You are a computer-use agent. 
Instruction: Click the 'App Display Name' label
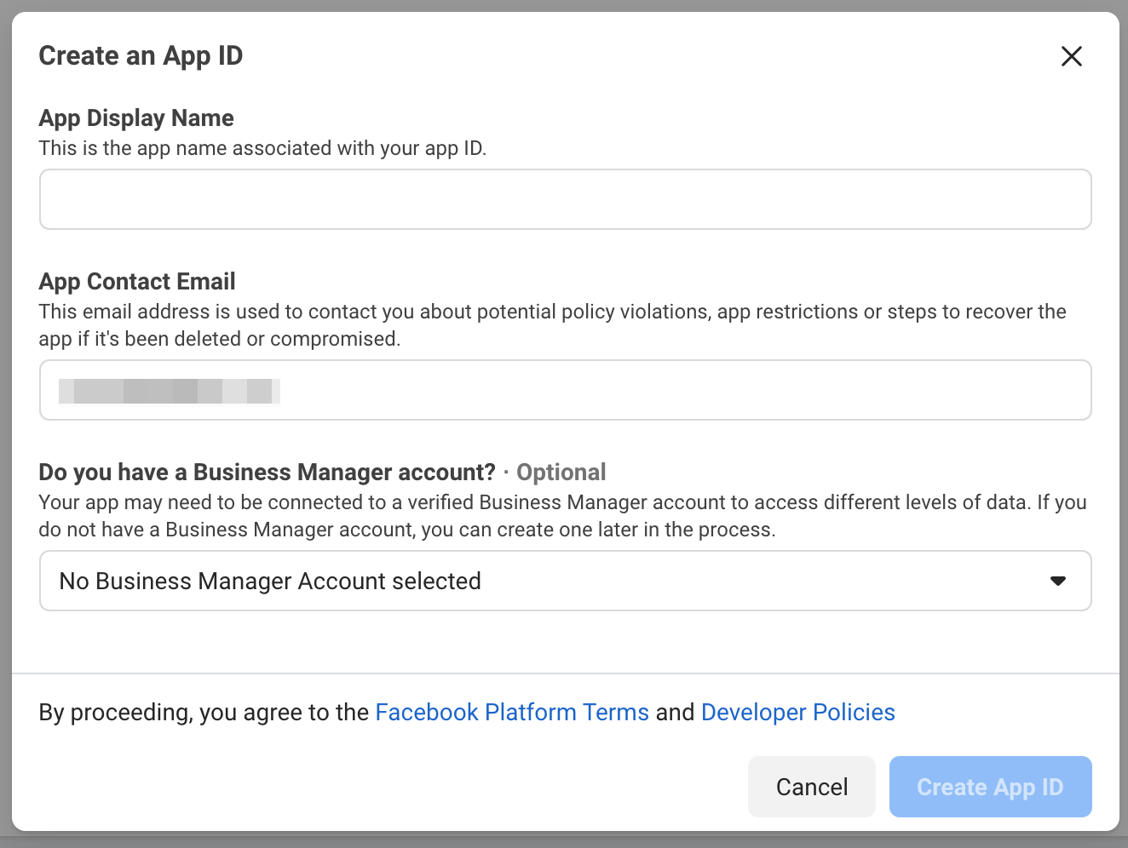(136, 117)
